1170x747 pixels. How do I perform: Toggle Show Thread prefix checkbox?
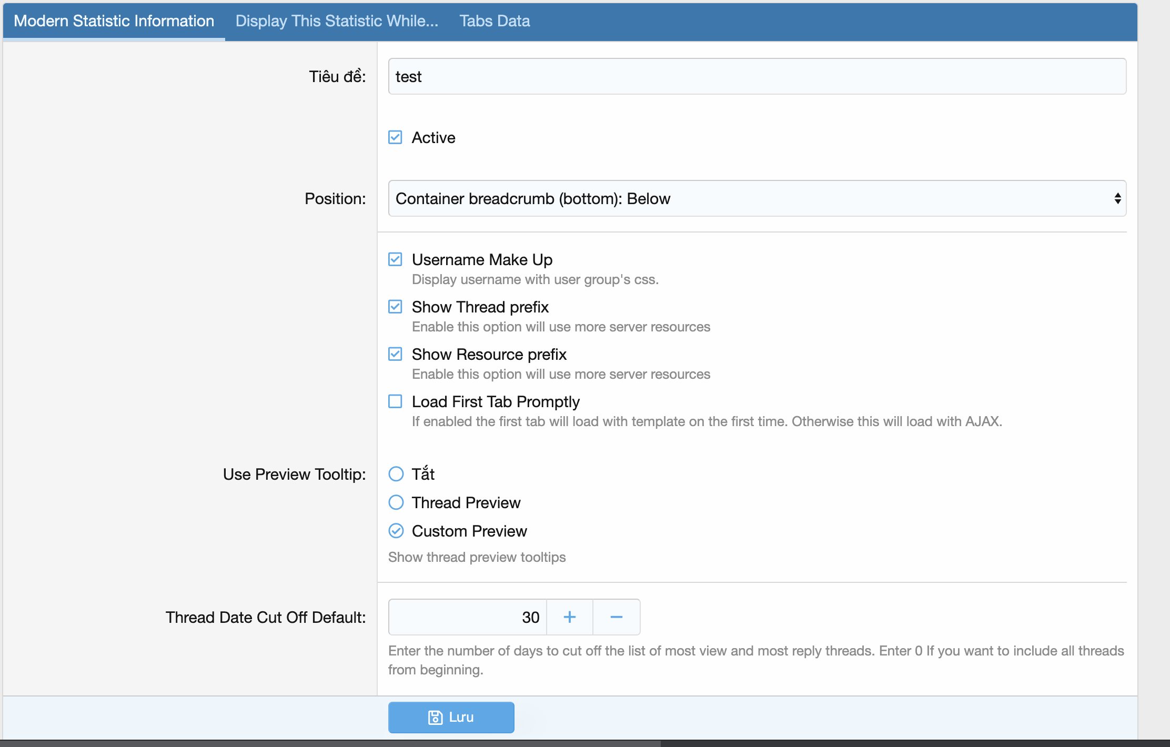click(x=395, y=307)
